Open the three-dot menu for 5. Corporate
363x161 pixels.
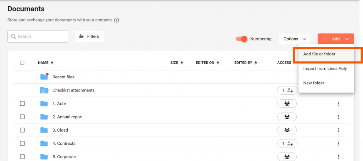coord(338,157)
